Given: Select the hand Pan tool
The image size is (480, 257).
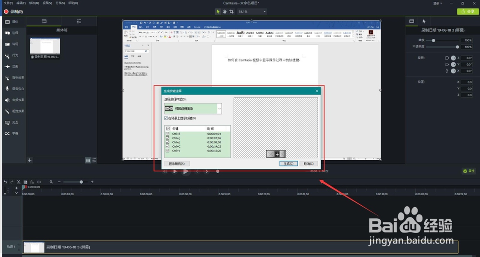Looking at the screenshot, I should (x=224, y=12).
